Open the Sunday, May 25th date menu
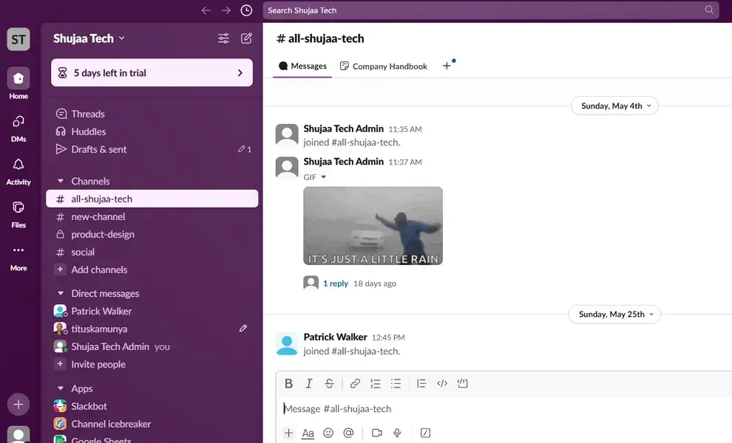The height and width of the screenshot is (443, 732). click(x=614, y=315)
